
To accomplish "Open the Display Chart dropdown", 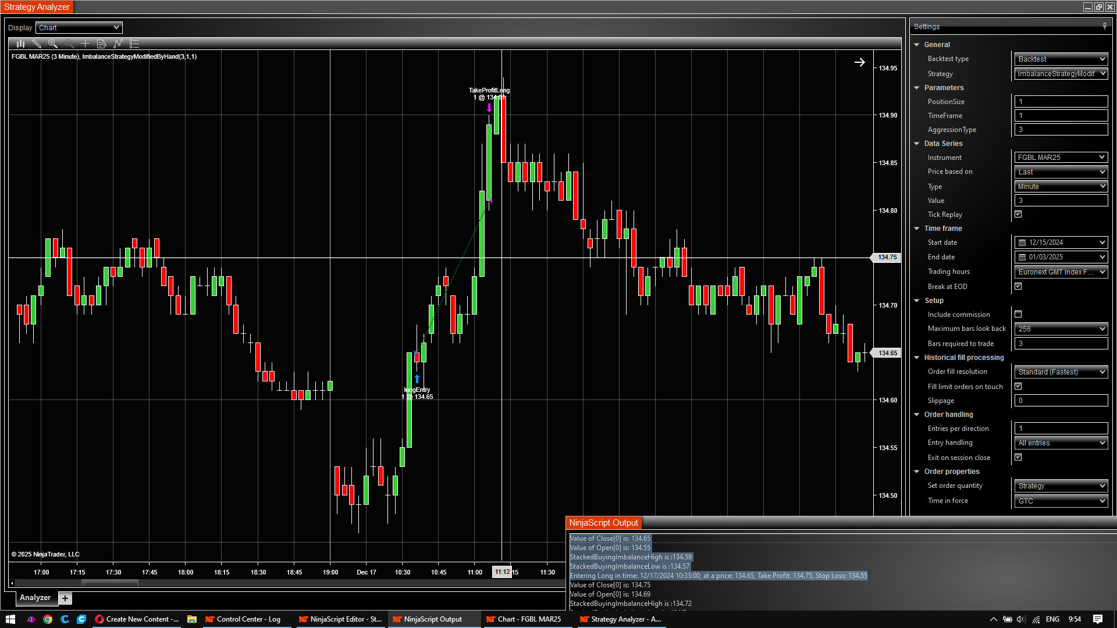I will 79,27.
